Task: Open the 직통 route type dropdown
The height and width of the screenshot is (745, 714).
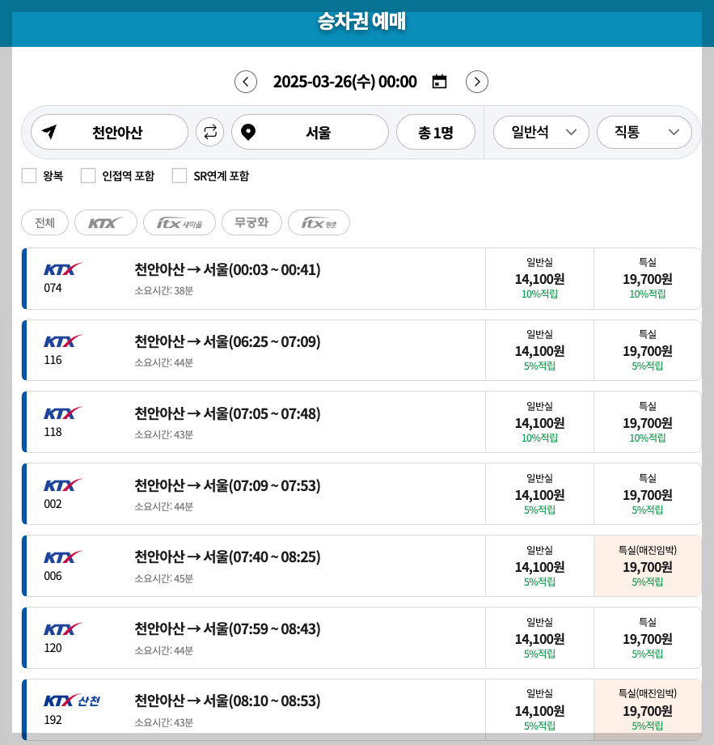Action: click(644, 132)
